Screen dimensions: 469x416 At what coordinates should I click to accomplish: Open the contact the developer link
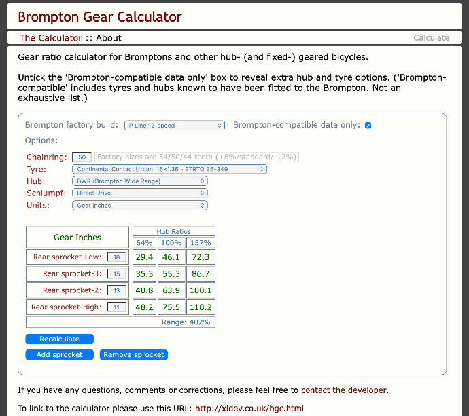[x=344, y=390]
